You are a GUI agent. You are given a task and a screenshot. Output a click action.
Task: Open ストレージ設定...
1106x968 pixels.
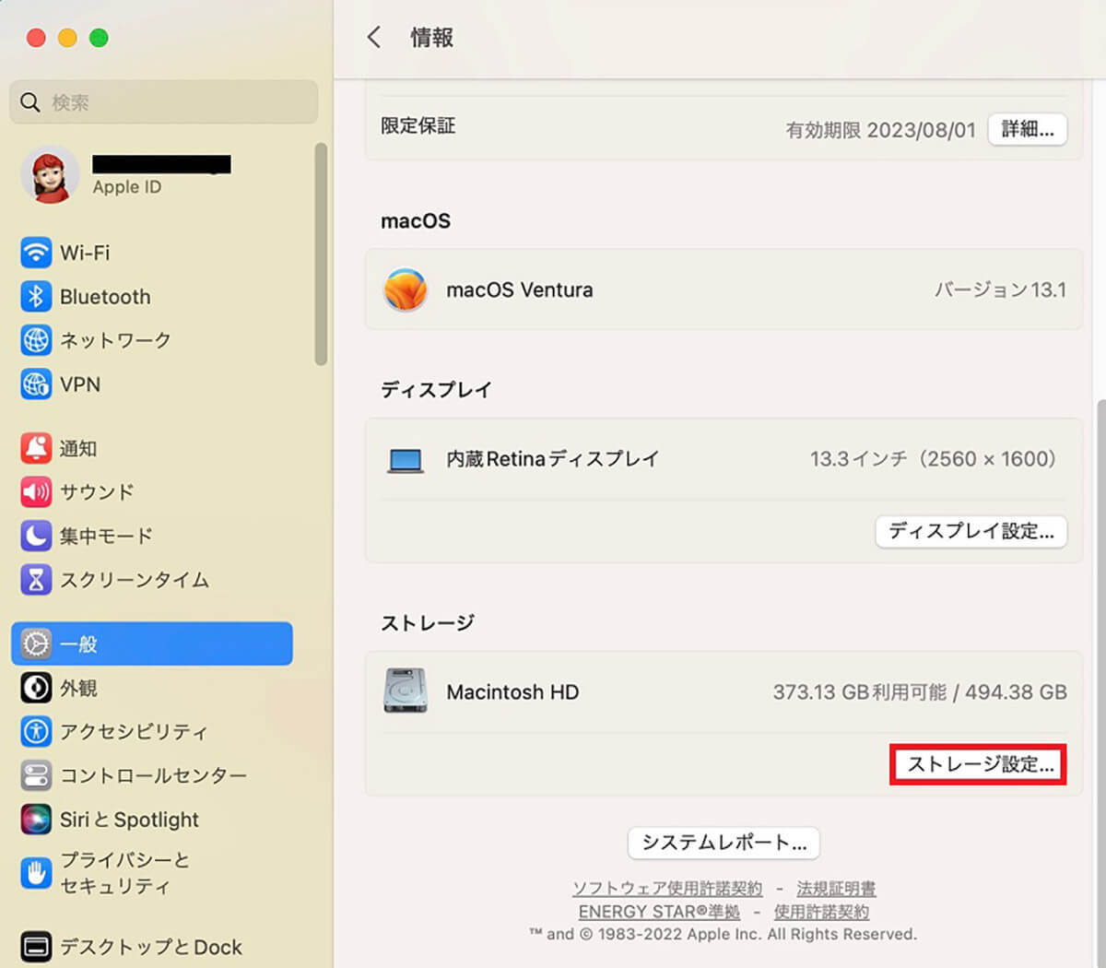pyautogui.click(x=978, y=764)
